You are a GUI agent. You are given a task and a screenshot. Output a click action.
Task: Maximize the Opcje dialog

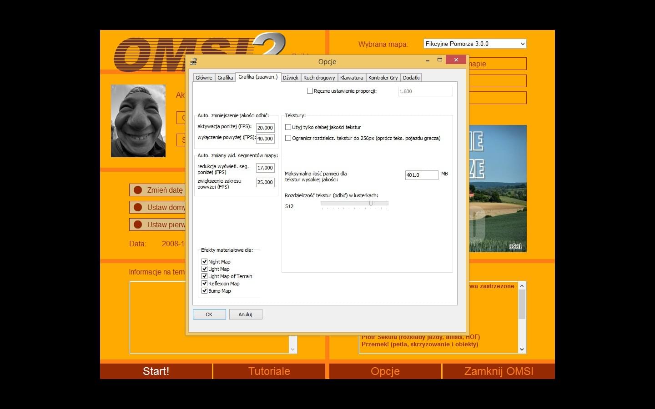440,60
